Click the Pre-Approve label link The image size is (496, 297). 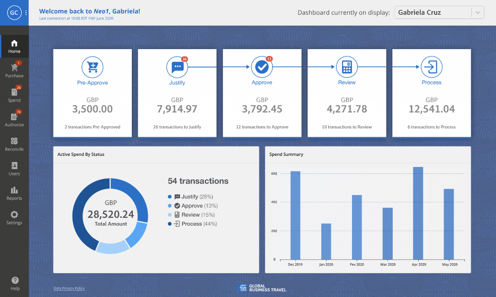click(92, 82)
